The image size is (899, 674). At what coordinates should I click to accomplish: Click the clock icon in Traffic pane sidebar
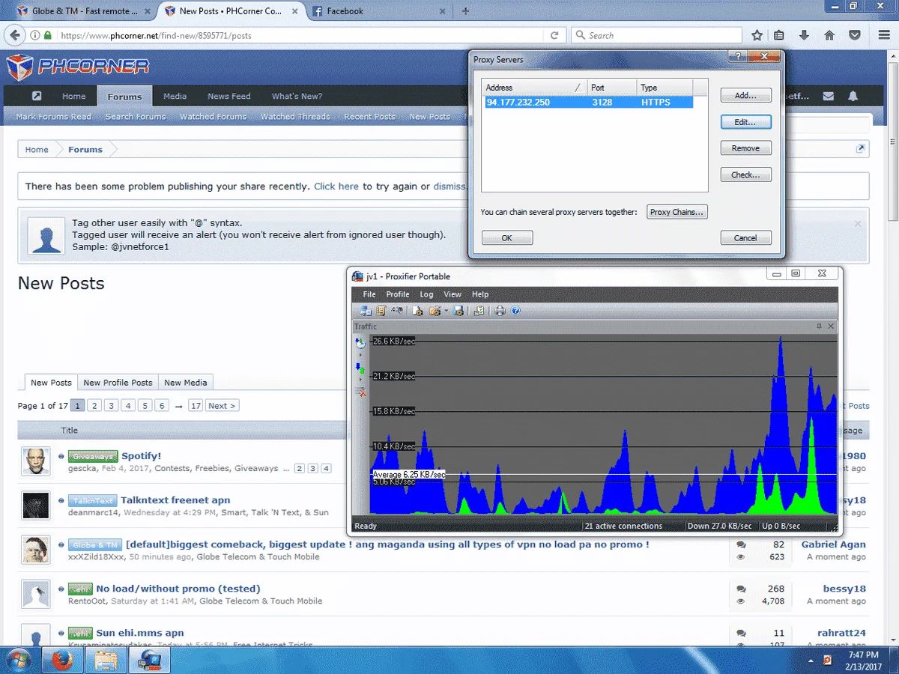tap(360, 343)
